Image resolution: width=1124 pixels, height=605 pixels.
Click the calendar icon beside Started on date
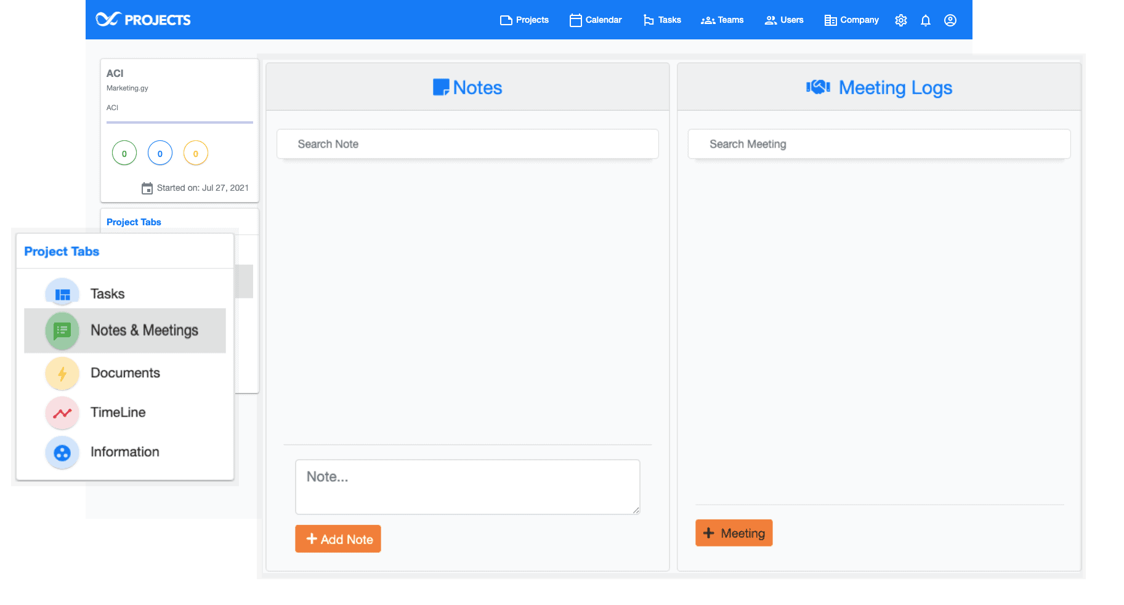click(147, 188)
